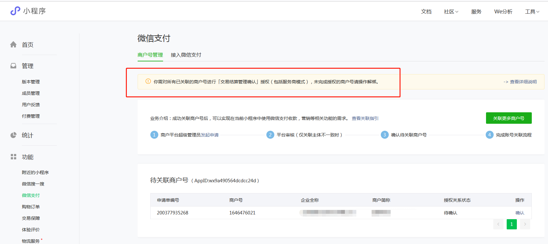
Task: Click the Mini Program logo icon
Action: click(x=15, y=11)
